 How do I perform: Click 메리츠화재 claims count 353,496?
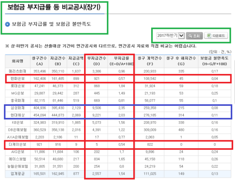tap(40, 71)
